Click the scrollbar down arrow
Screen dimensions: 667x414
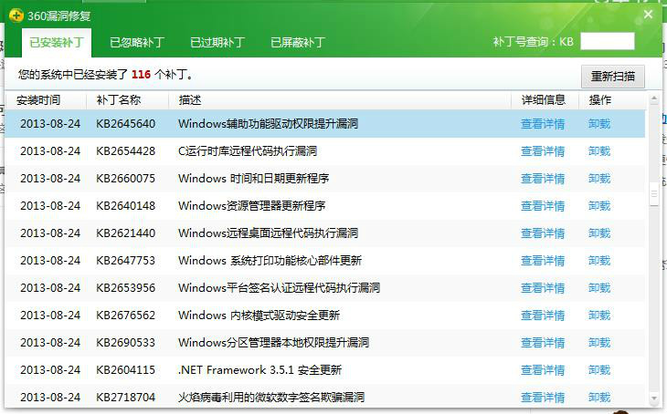tap(654, 398)
